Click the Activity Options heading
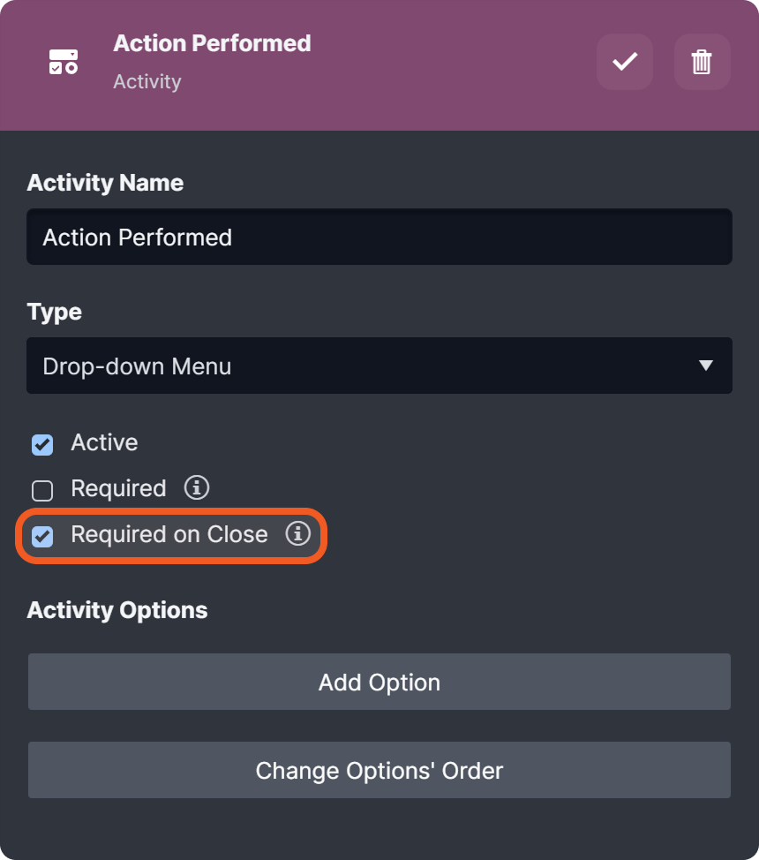The width and height of the screenshot is (759, 860). [117, 610]
